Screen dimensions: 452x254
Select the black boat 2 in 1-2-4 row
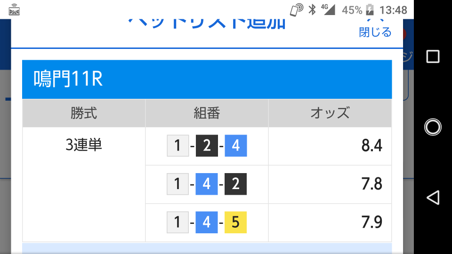(207, 145)
